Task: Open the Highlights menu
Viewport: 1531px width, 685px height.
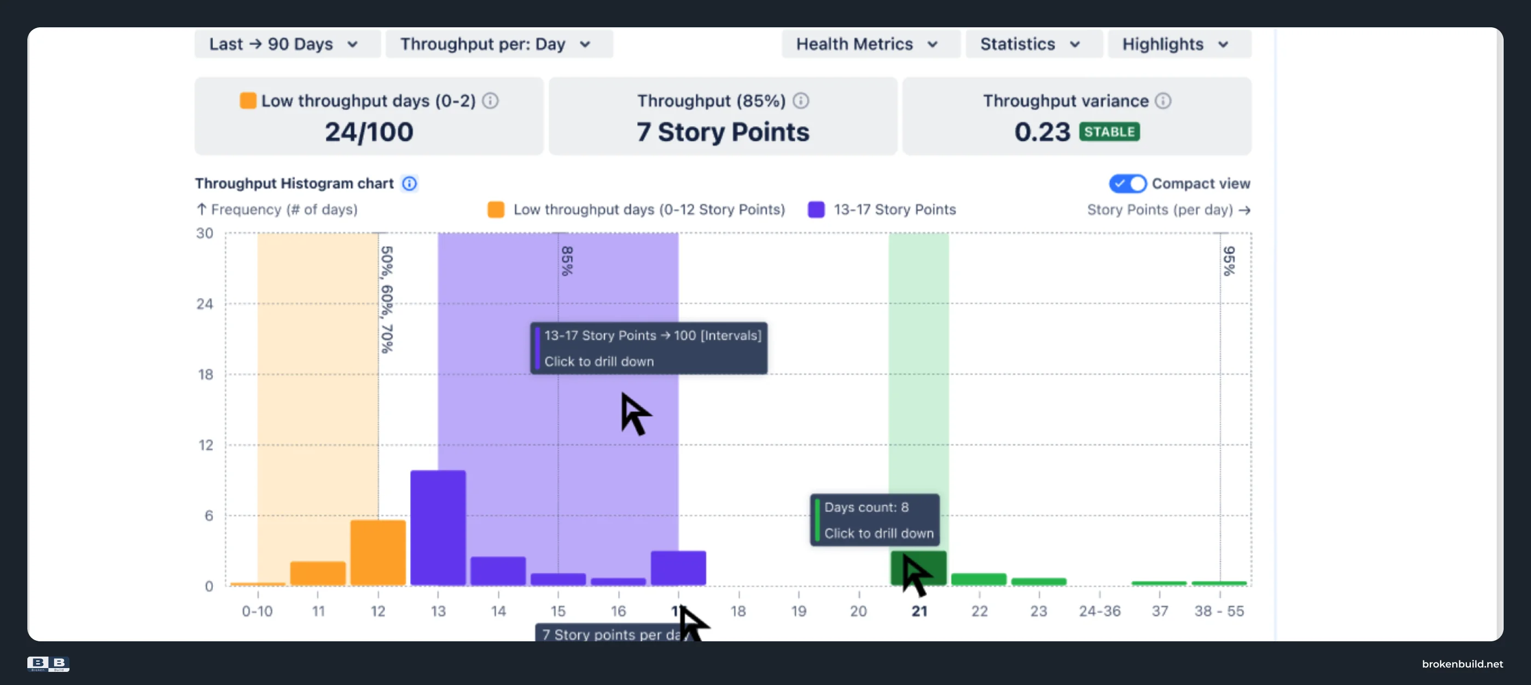Action: click(1179, 44)
